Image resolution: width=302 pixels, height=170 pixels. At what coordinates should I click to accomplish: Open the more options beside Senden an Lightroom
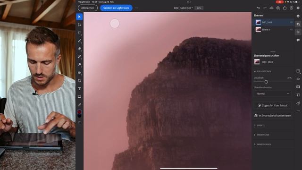(137, 8)
